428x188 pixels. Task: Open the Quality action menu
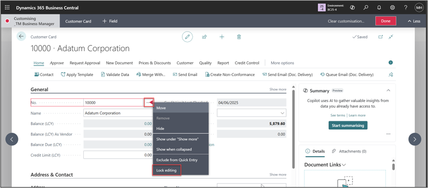[x=205, y=63]
